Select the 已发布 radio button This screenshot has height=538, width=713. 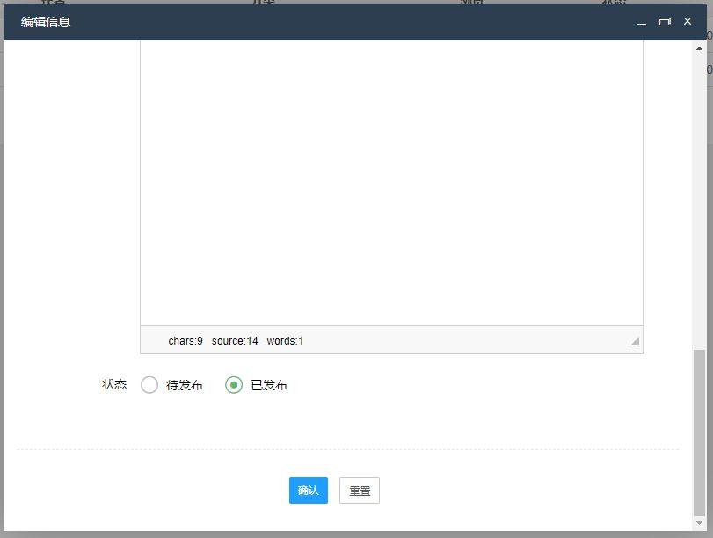(x=234, y=385)
